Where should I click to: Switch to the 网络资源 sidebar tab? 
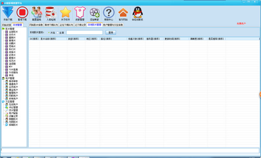pyautogui.click(x=7, y=25)
